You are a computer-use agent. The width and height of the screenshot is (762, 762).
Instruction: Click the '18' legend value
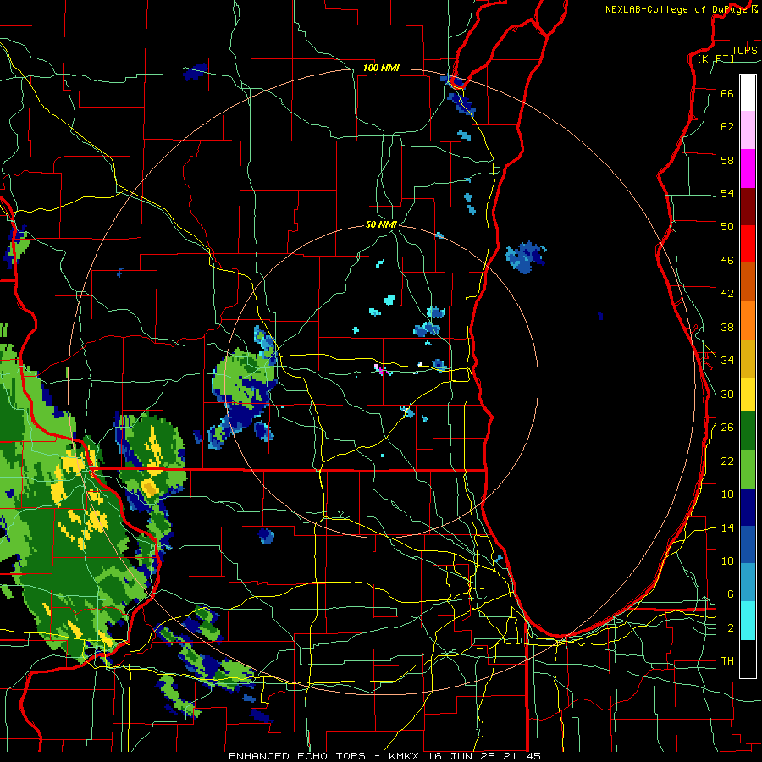click(x=727, y=494)
